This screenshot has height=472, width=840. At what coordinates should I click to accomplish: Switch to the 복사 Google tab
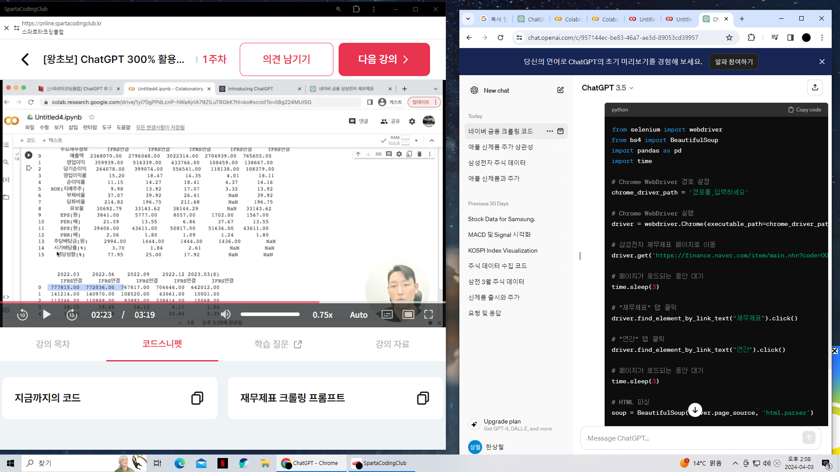coord(494,19)
